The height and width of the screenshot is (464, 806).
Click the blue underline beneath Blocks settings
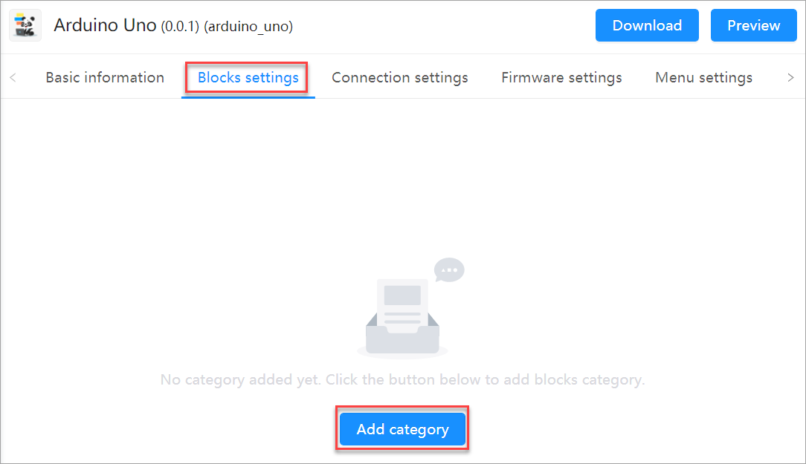(x=248, y=97)
